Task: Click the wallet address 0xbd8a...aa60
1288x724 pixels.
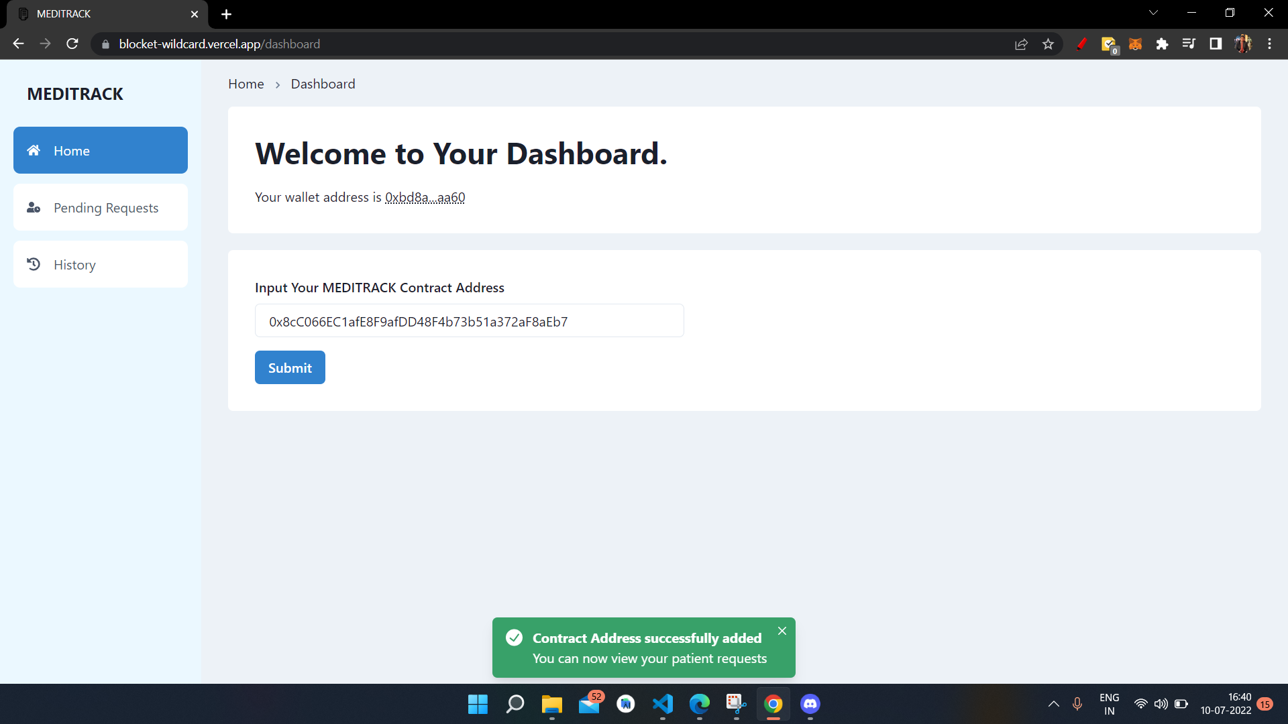Action: tap(425, 198)
